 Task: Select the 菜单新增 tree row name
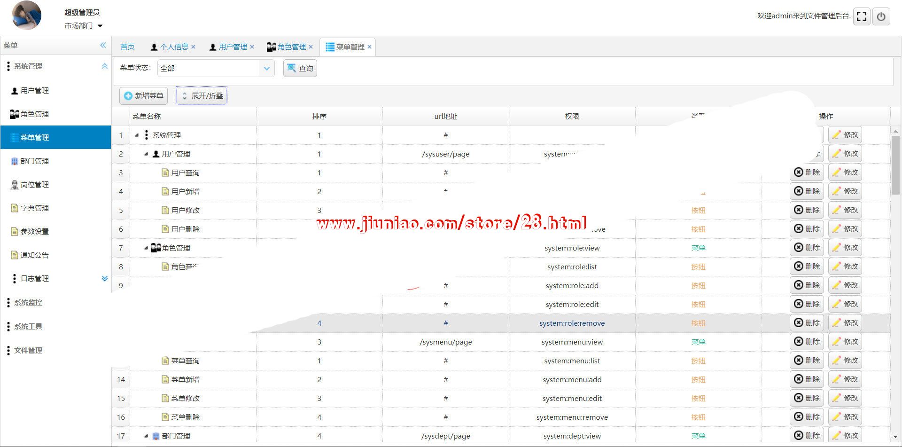pyautogui.click(x=185, y=380)
